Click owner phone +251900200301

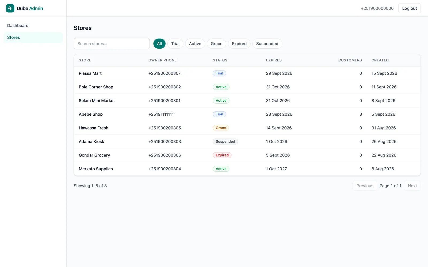coord(164,100)
